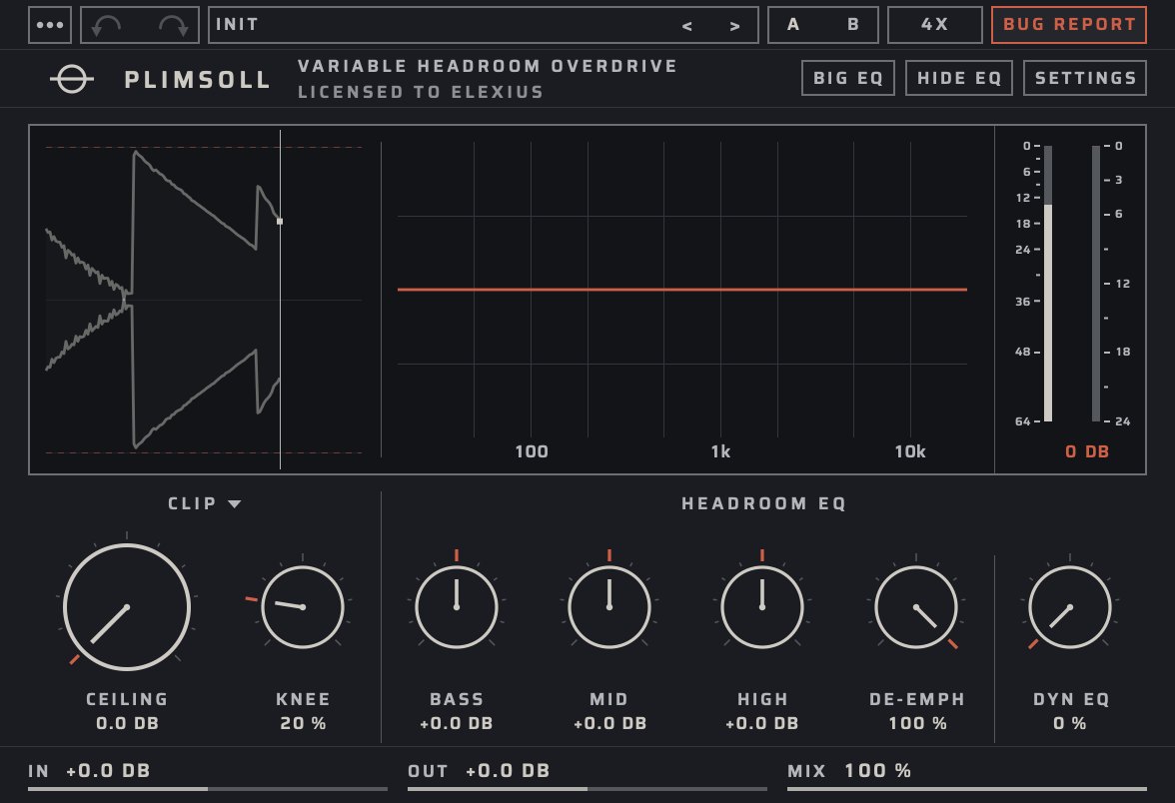Click the De-Emph value 100 %
The image size is (1175, 803).
click(917, 723)
